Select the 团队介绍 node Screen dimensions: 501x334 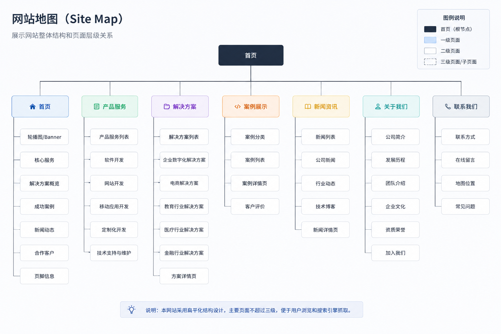tap(395, 183)
